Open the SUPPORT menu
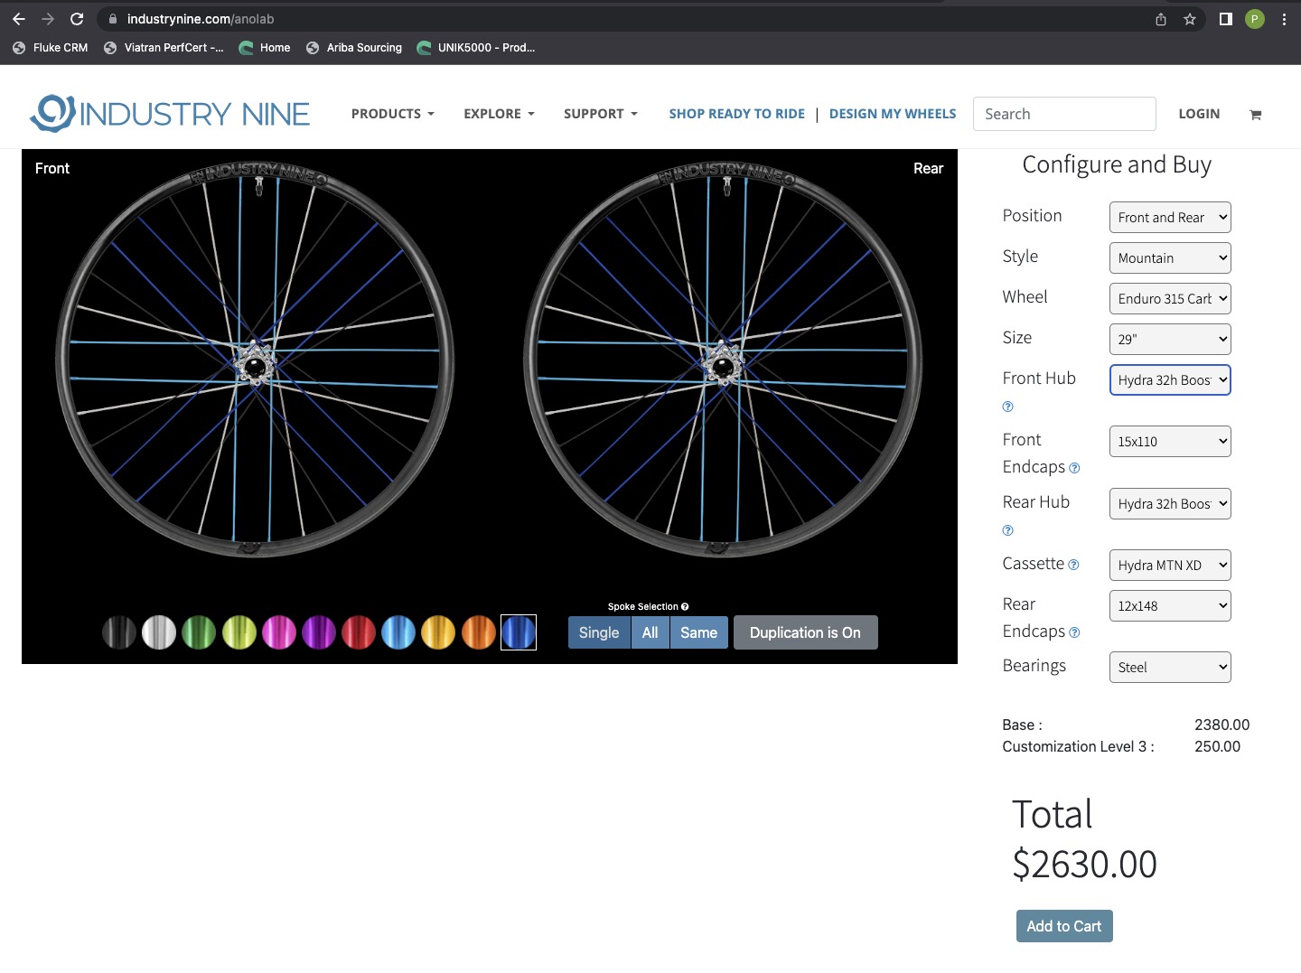The image size is (1301, 973). tap(601, 114)
